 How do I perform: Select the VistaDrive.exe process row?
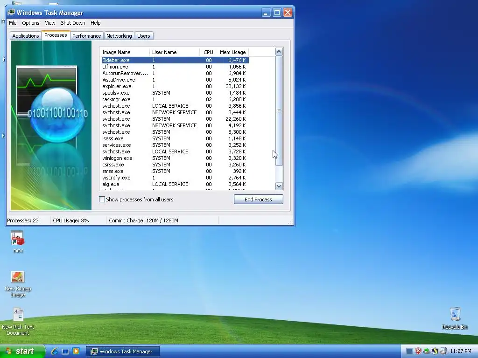175,80
